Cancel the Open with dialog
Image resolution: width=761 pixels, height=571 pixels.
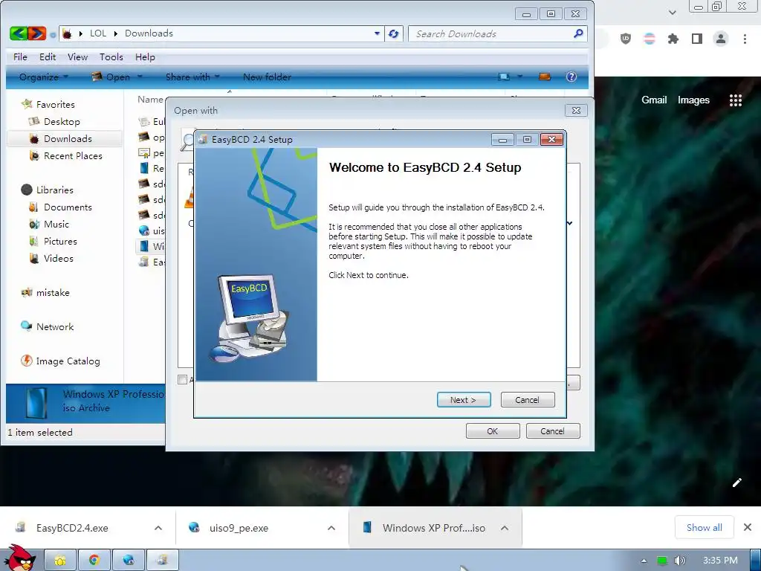tap(553, 430)
